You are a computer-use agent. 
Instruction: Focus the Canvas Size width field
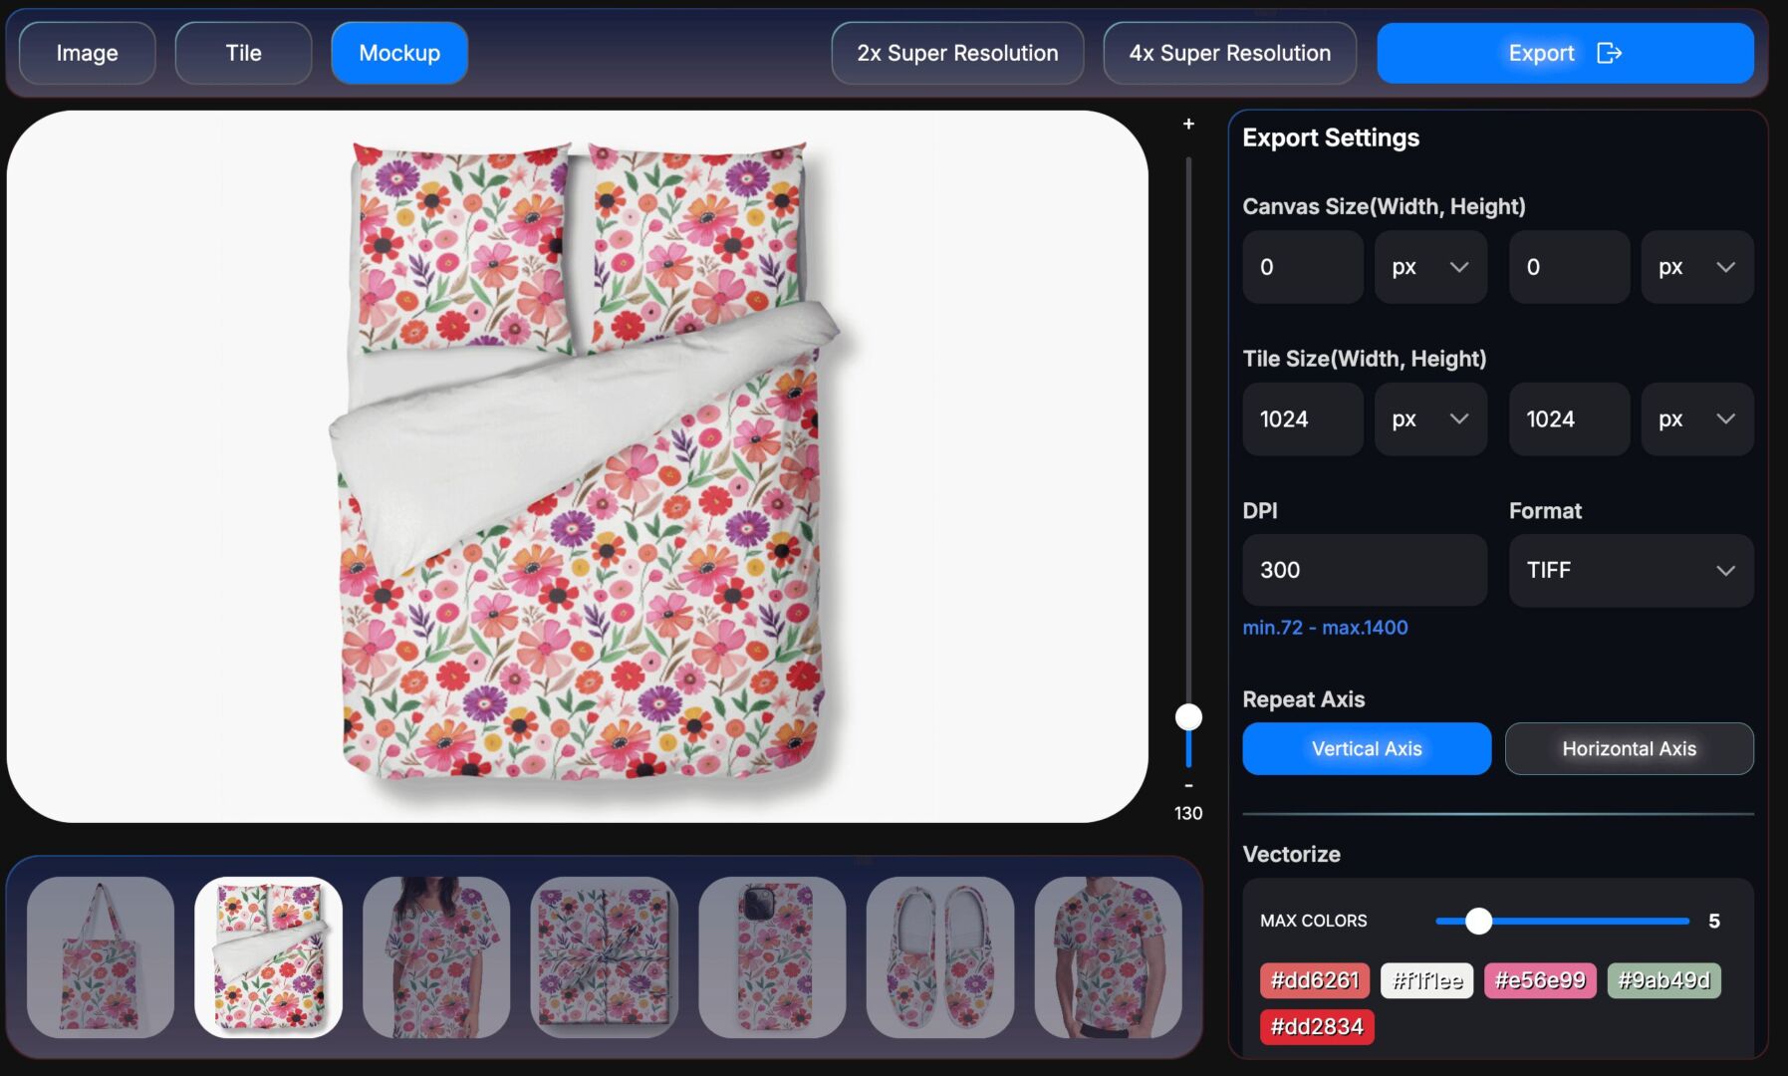[1303, 267]
